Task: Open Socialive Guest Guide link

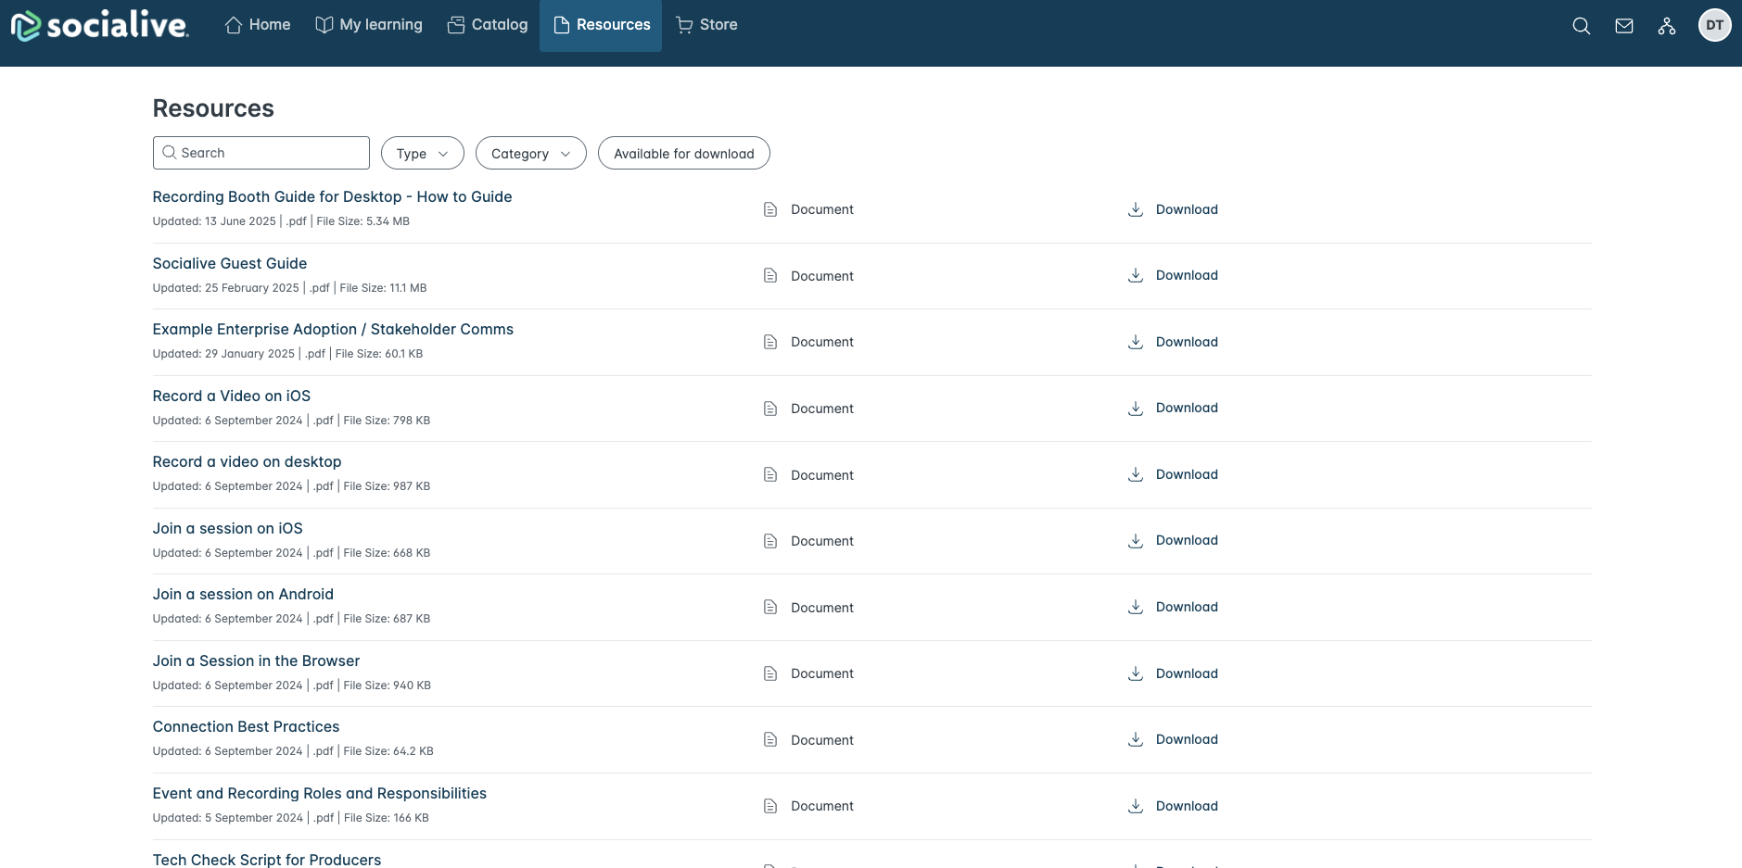Action: click(230, 263)
